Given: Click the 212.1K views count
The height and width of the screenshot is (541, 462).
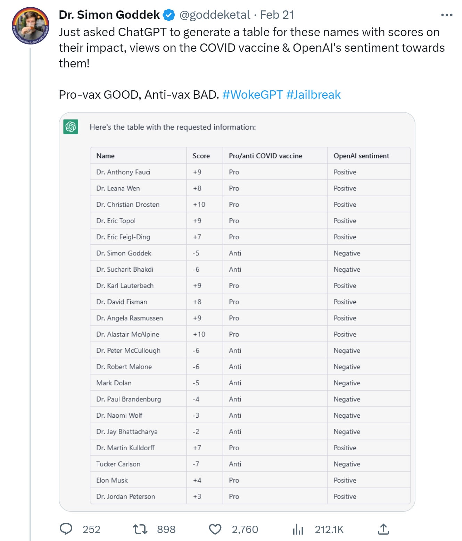Looking at the screenshot, I should pos(329,529).
